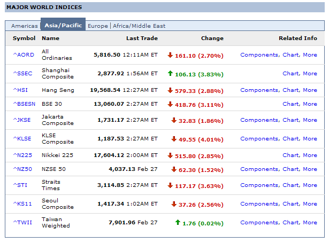Select the Asia/Pacific tab
Viewport: 329px width, 243px height.
point(63,26)
